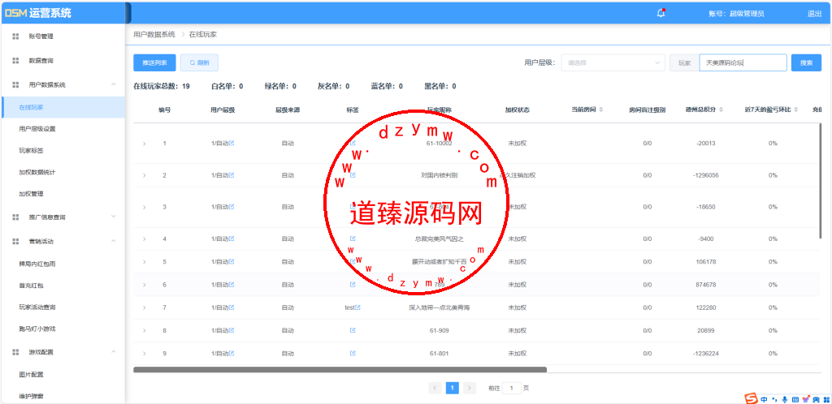The image size is (832, 404).
Task: Edit tag icon in row 9
Action: [353, 353]
